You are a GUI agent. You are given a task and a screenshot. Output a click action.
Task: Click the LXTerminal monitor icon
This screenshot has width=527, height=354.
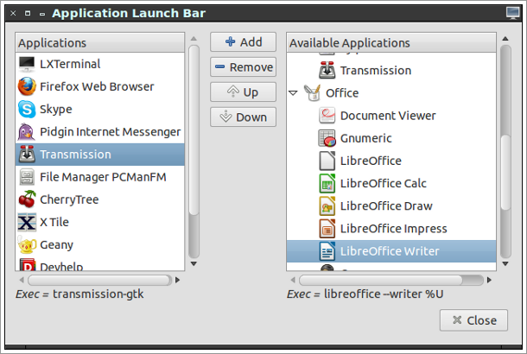click(x=27, y=64)
